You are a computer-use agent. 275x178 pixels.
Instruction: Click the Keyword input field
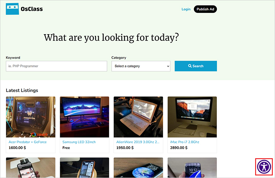pos(56,66)
